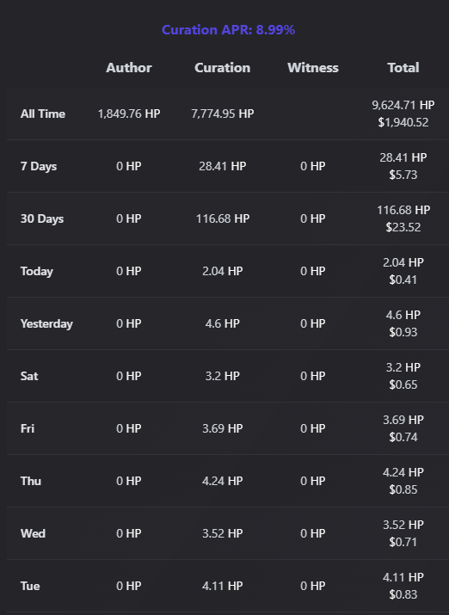Click the Witness column header
The width and height of the screenshot is (449, 615).
(x=312, y=67)
